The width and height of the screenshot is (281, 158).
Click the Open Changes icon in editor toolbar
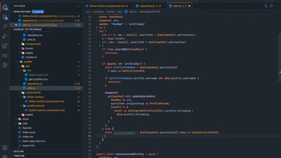(x=266, y=6)
